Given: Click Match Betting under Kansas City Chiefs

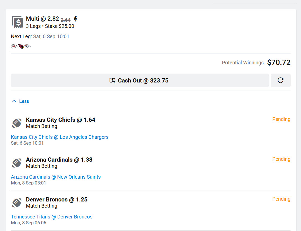Looking at the screenshot, I should tap(42, 126).
